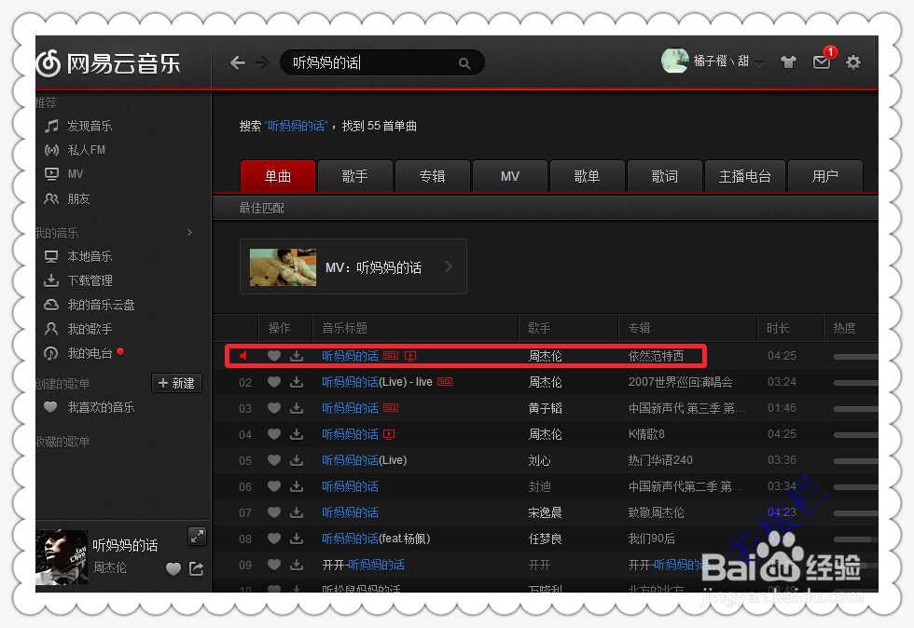
Task: Like song 05 by 刘心
Action: 274,460
